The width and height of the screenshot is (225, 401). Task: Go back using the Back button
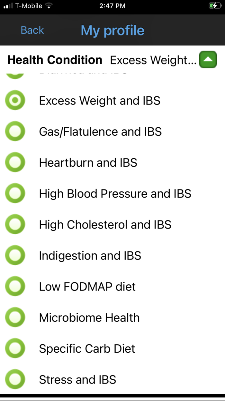32,30
